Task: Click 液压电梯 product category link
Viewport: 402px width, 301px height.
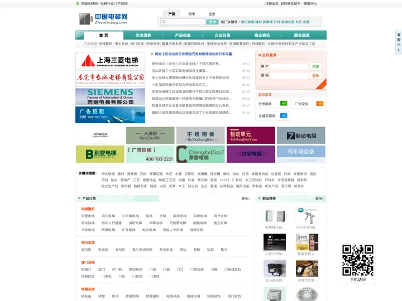Action: (108, 216)
